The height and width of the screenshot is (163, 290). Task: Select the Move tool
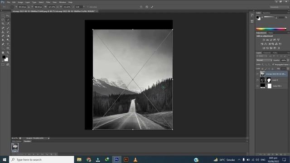(8, 16)
